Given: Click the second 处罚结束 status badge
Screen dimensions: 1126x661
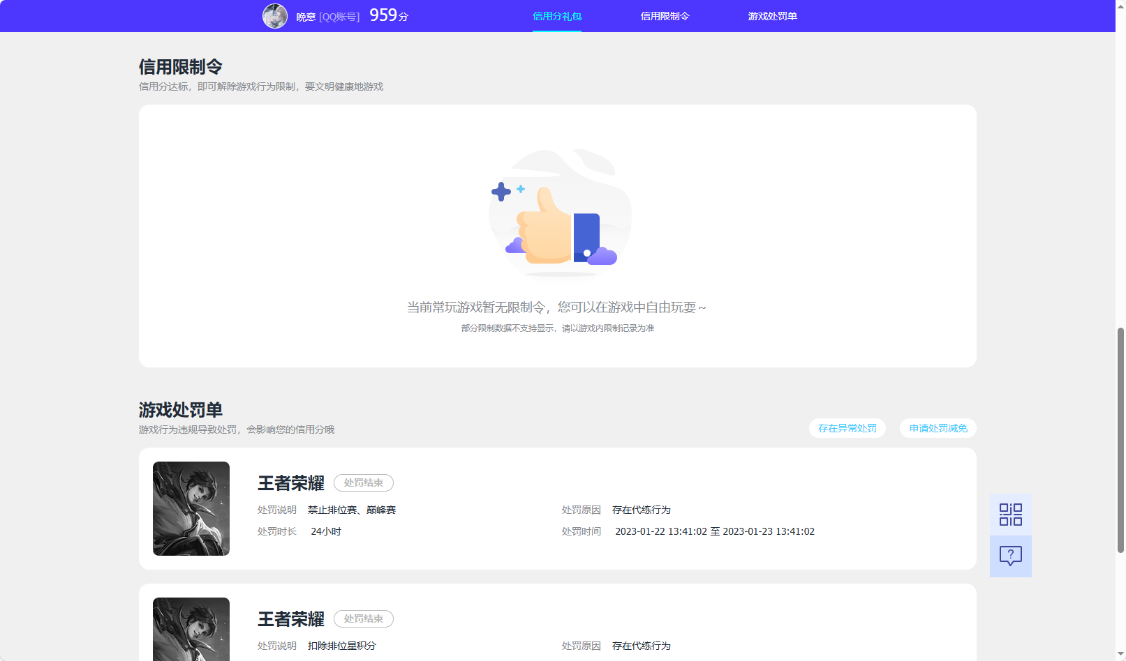Looking at the screenshot, I should click(364, 618).
